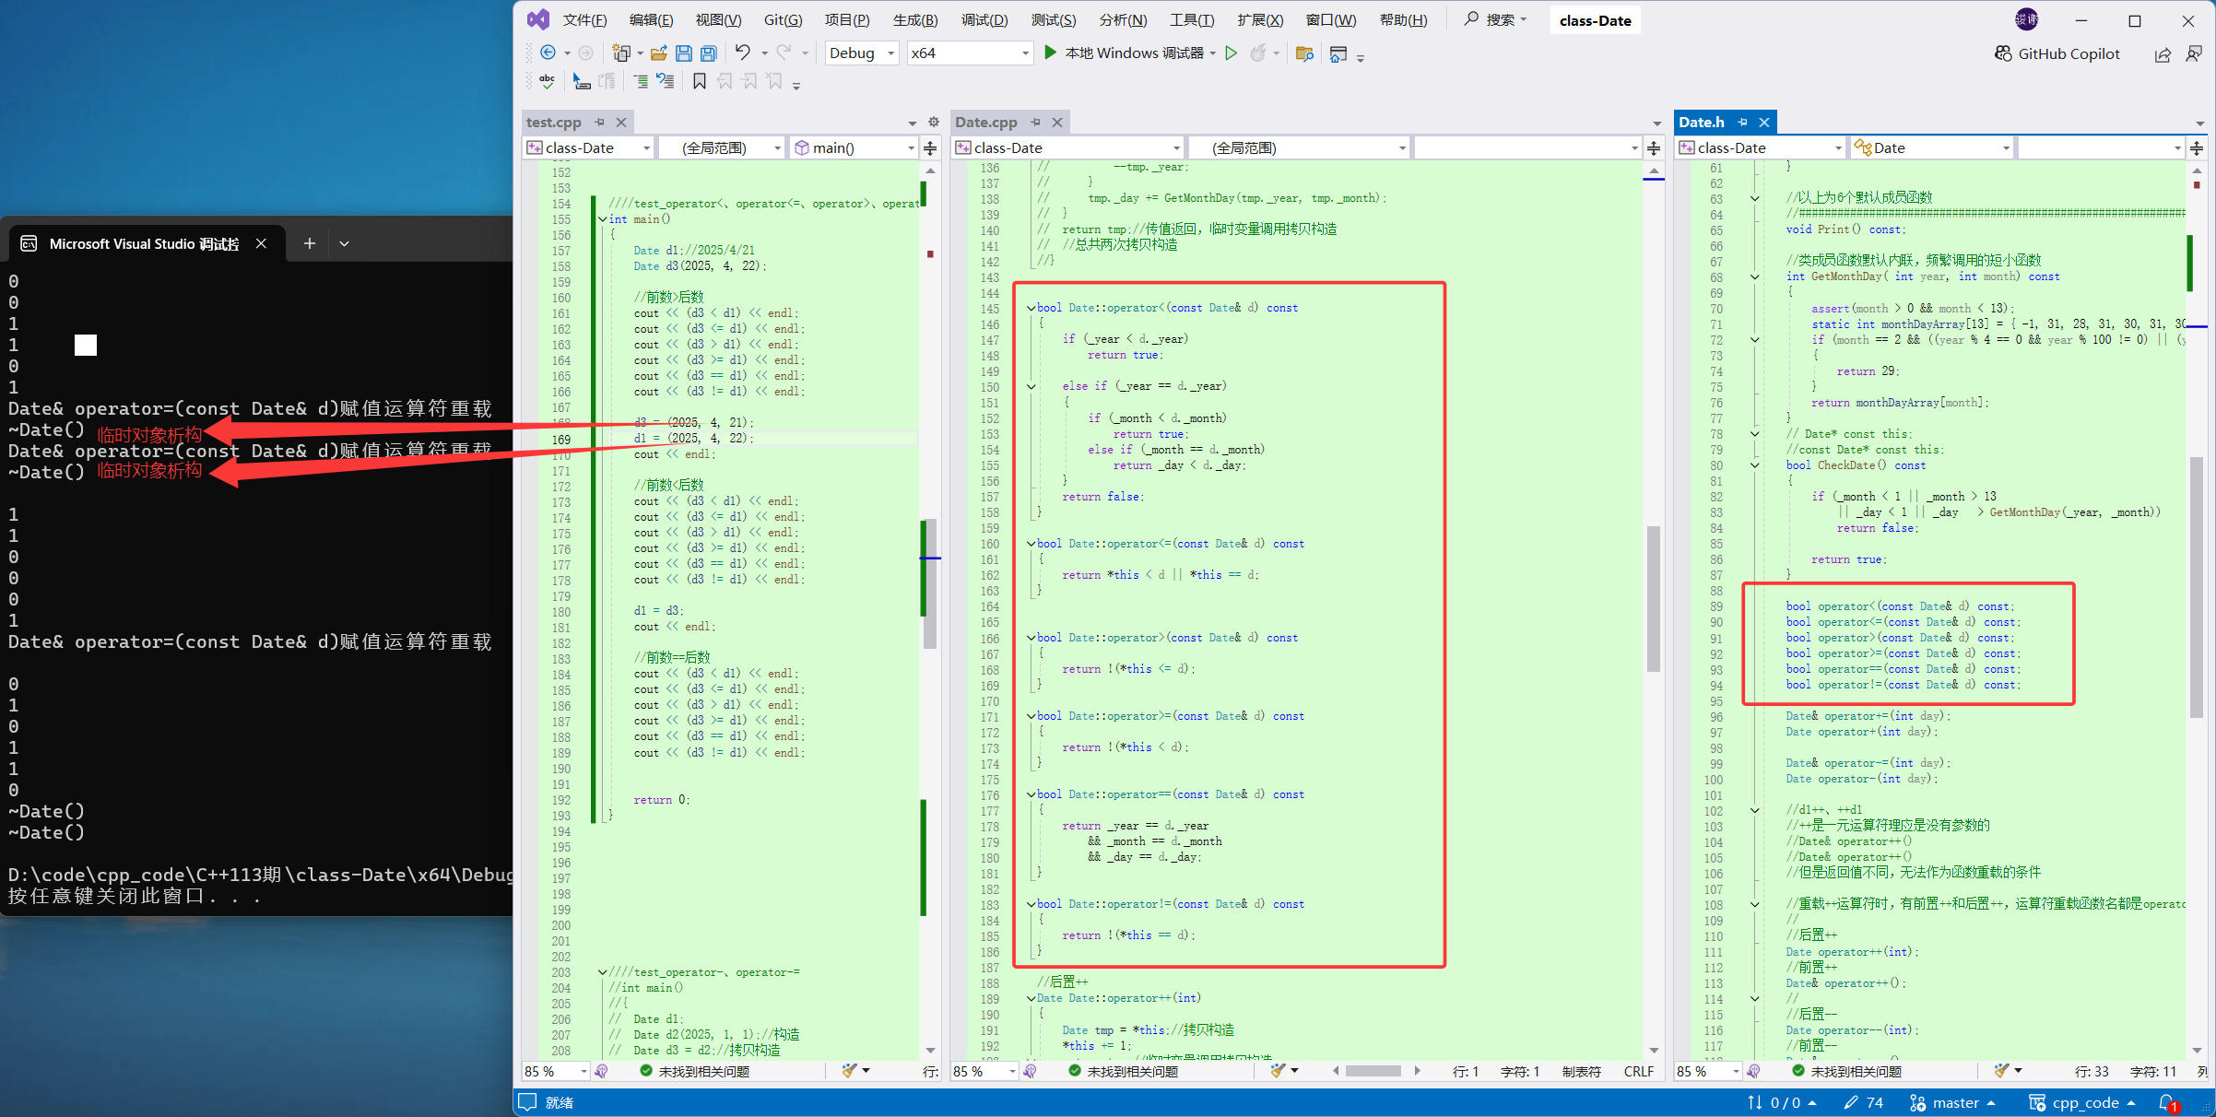2216x1117 pixels.
Task: Click the Save All toolbar icon
Action: tap(708, 53)
